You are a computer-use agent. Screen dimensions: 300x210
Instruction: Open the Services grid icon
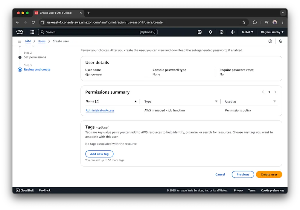tap(32, 32)
